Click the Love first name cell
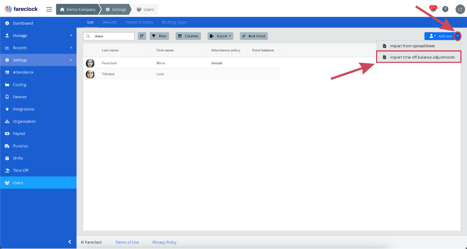Screen dimensions: 467x249 (x=160, y=74)
